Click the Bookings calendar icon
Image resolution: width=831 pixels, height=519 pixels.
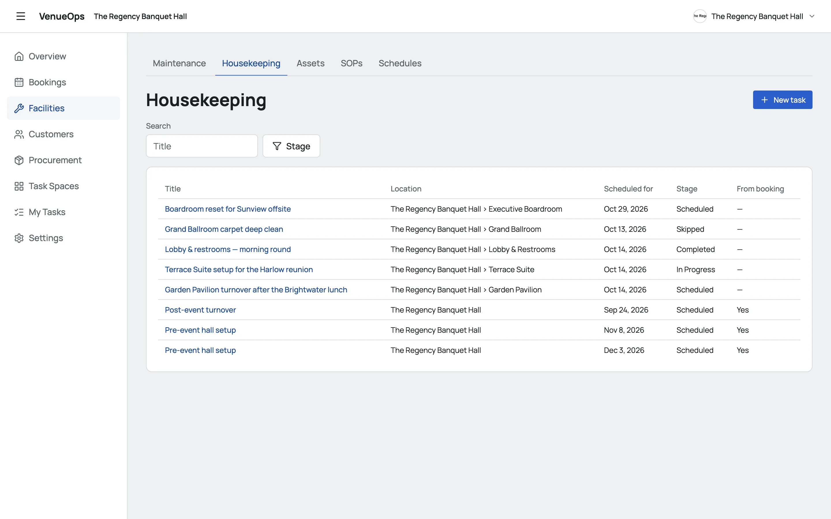click(19, 82)
